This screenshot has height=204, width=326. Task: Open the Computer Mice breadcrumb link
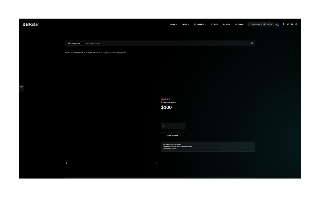tap(93, 52)
